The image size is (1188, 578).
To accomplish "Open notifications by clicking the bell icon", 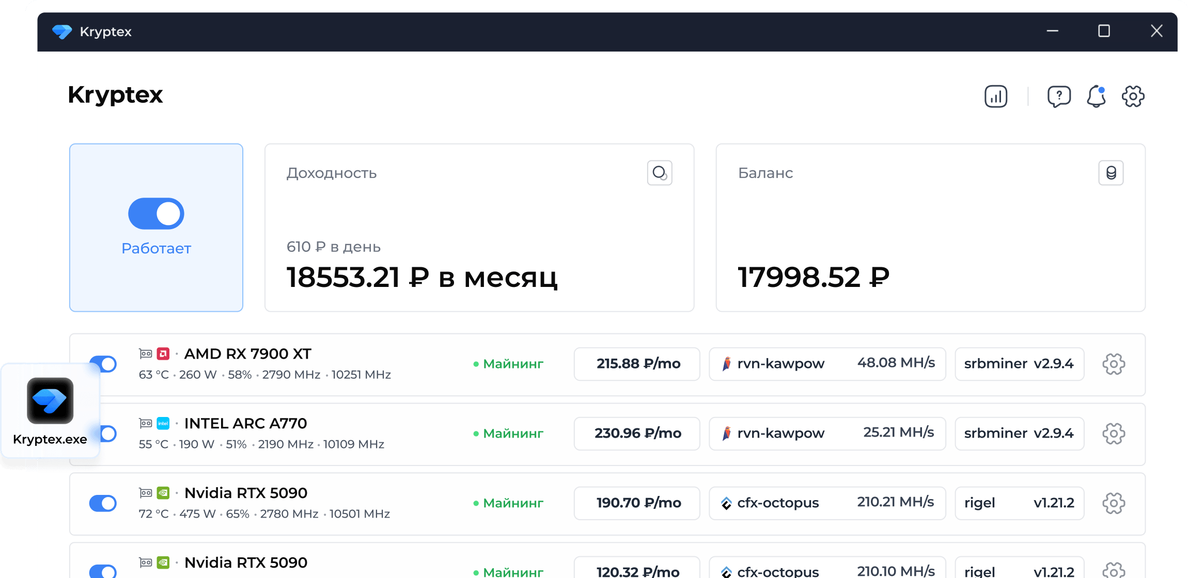I will 1096,96.
